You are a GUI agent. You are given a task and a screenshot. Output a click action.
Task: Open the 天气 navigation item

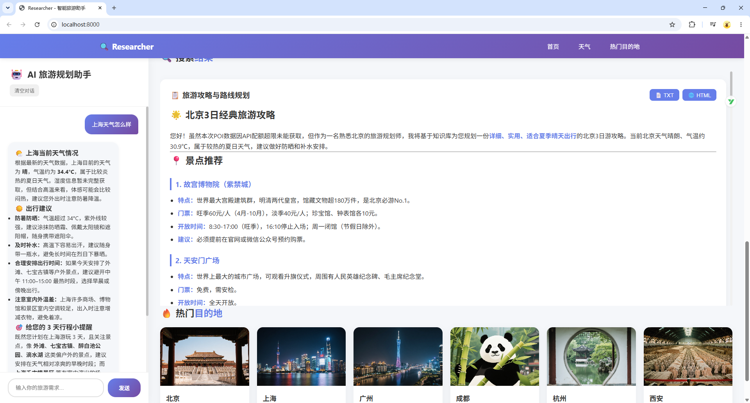coord(584,46)
